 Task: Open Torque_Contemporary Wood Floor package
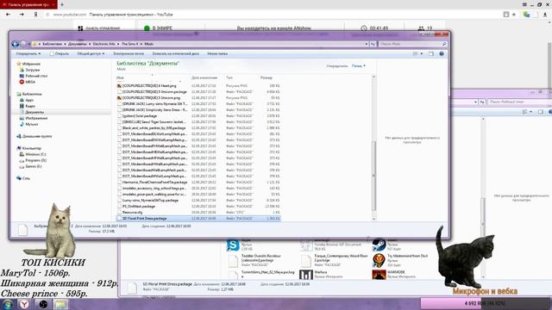pos(335,260)
